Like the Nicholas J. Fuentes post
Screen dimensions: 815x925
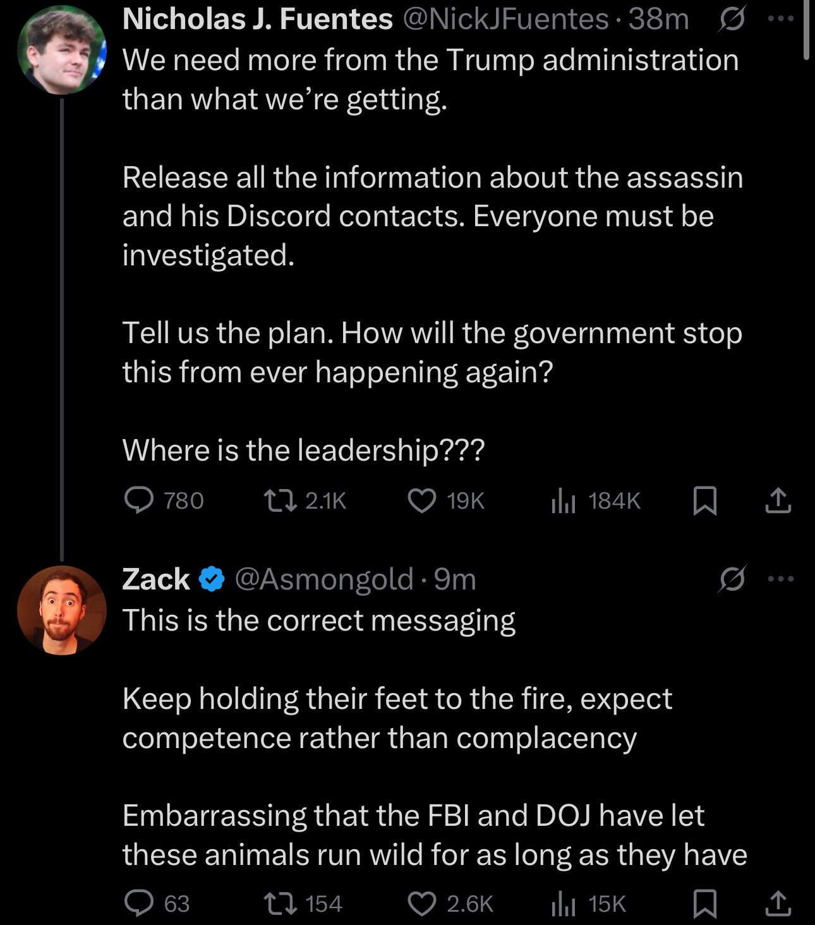(x=421, y=501)
